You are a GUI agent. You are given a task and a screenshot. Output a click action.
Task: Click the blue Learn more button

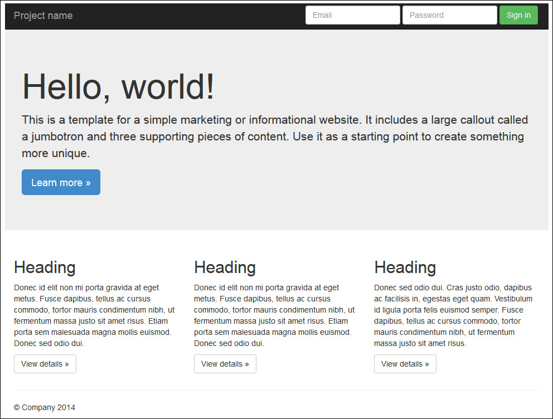61,182
